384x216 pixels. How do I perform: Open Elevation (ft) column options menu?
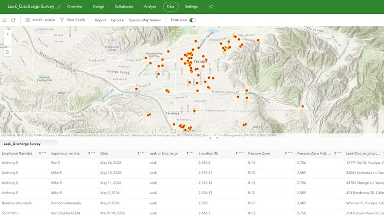pyautogui.click(x=241, y=153)
